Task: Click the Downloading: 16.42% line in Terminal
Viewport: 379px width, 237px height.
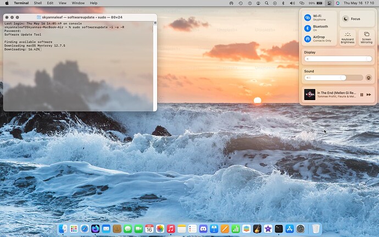Action: click(22, 49)
